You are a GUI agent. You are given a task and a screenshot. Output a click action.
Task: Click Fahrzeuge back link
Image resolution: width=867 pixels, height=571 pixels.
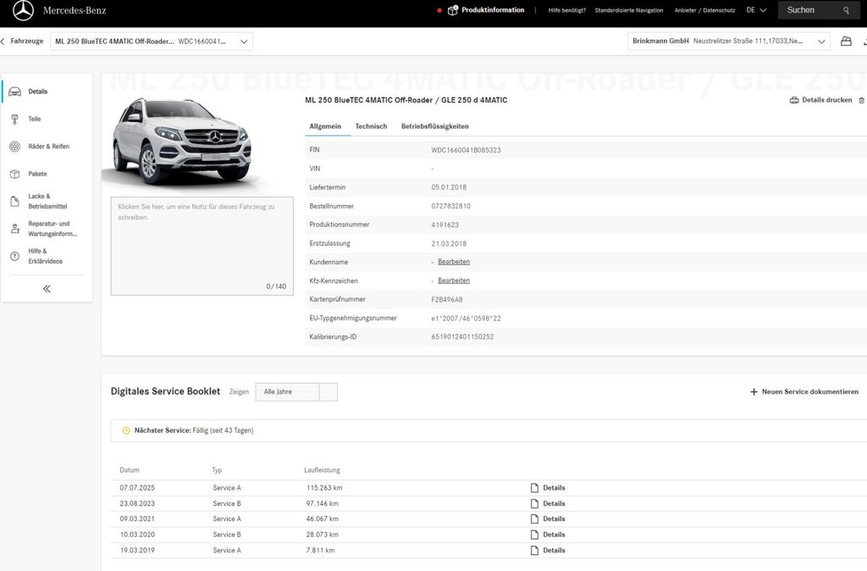(26, 41)
